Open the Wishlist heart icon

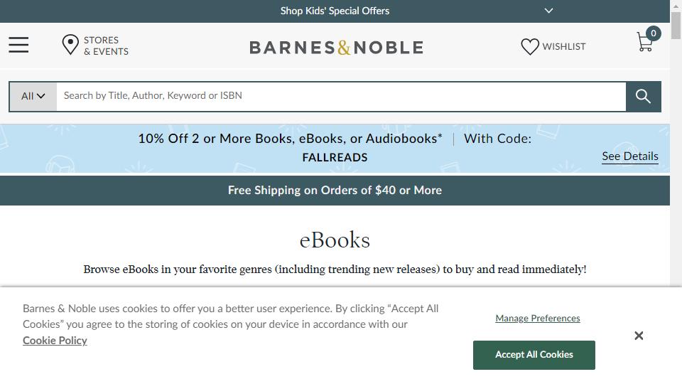[530, 46]
